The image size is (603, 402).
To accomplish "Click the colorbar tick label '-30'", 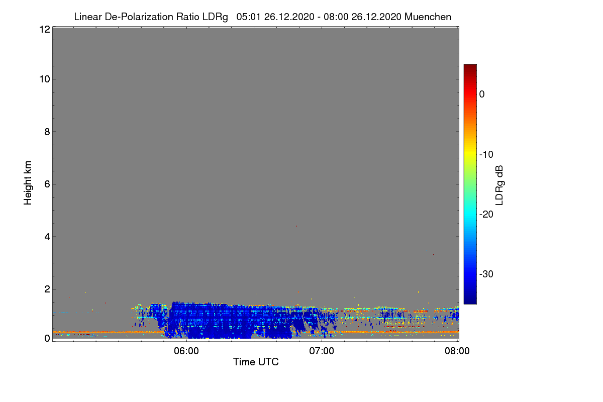I will click(x=487, y=274).
